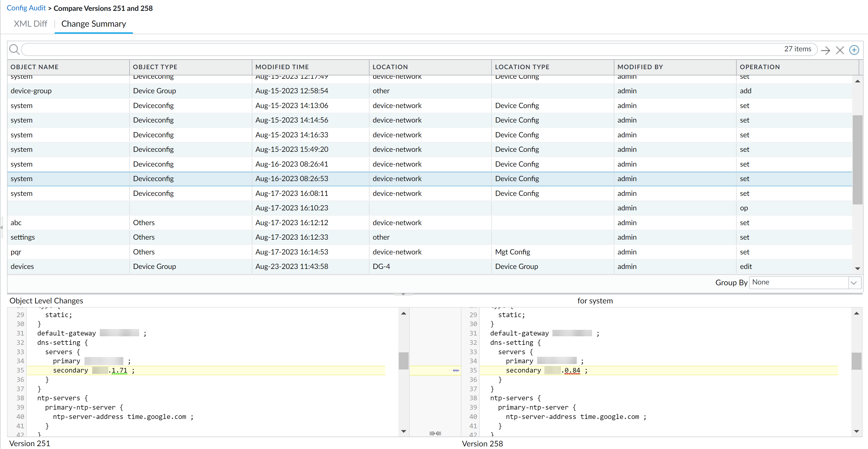Click the lock scrolling arrows icon
The height and width of the screenshot is (449, 868).
[x=435, y=433]
